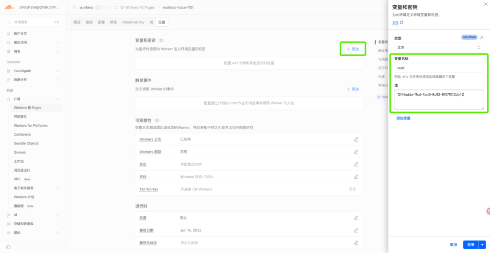Click the 数据分析 clock icon
This screenshot has width=490, height=253.
tap(9, 80)
